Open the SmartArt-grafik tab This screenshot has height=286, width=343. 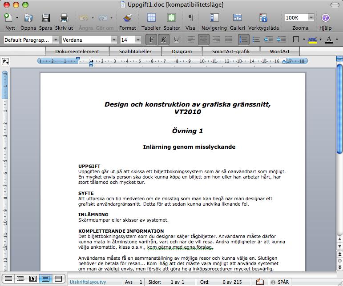tap(231, 52)
